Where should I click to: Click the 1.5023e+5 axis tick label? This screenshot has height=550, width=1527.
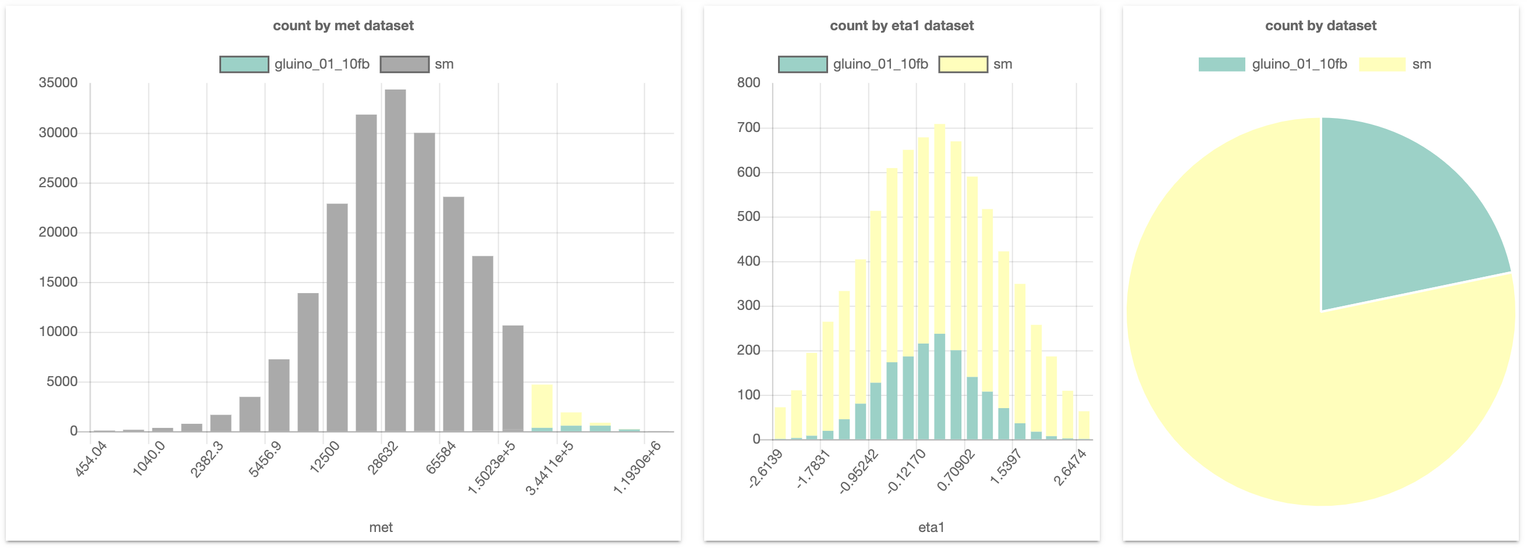click(491, 467)
